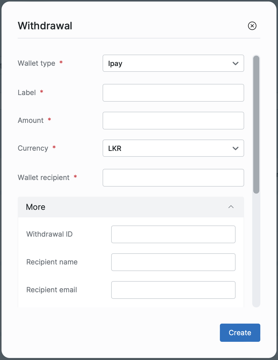Click into the Wallet recipient field

173,178
